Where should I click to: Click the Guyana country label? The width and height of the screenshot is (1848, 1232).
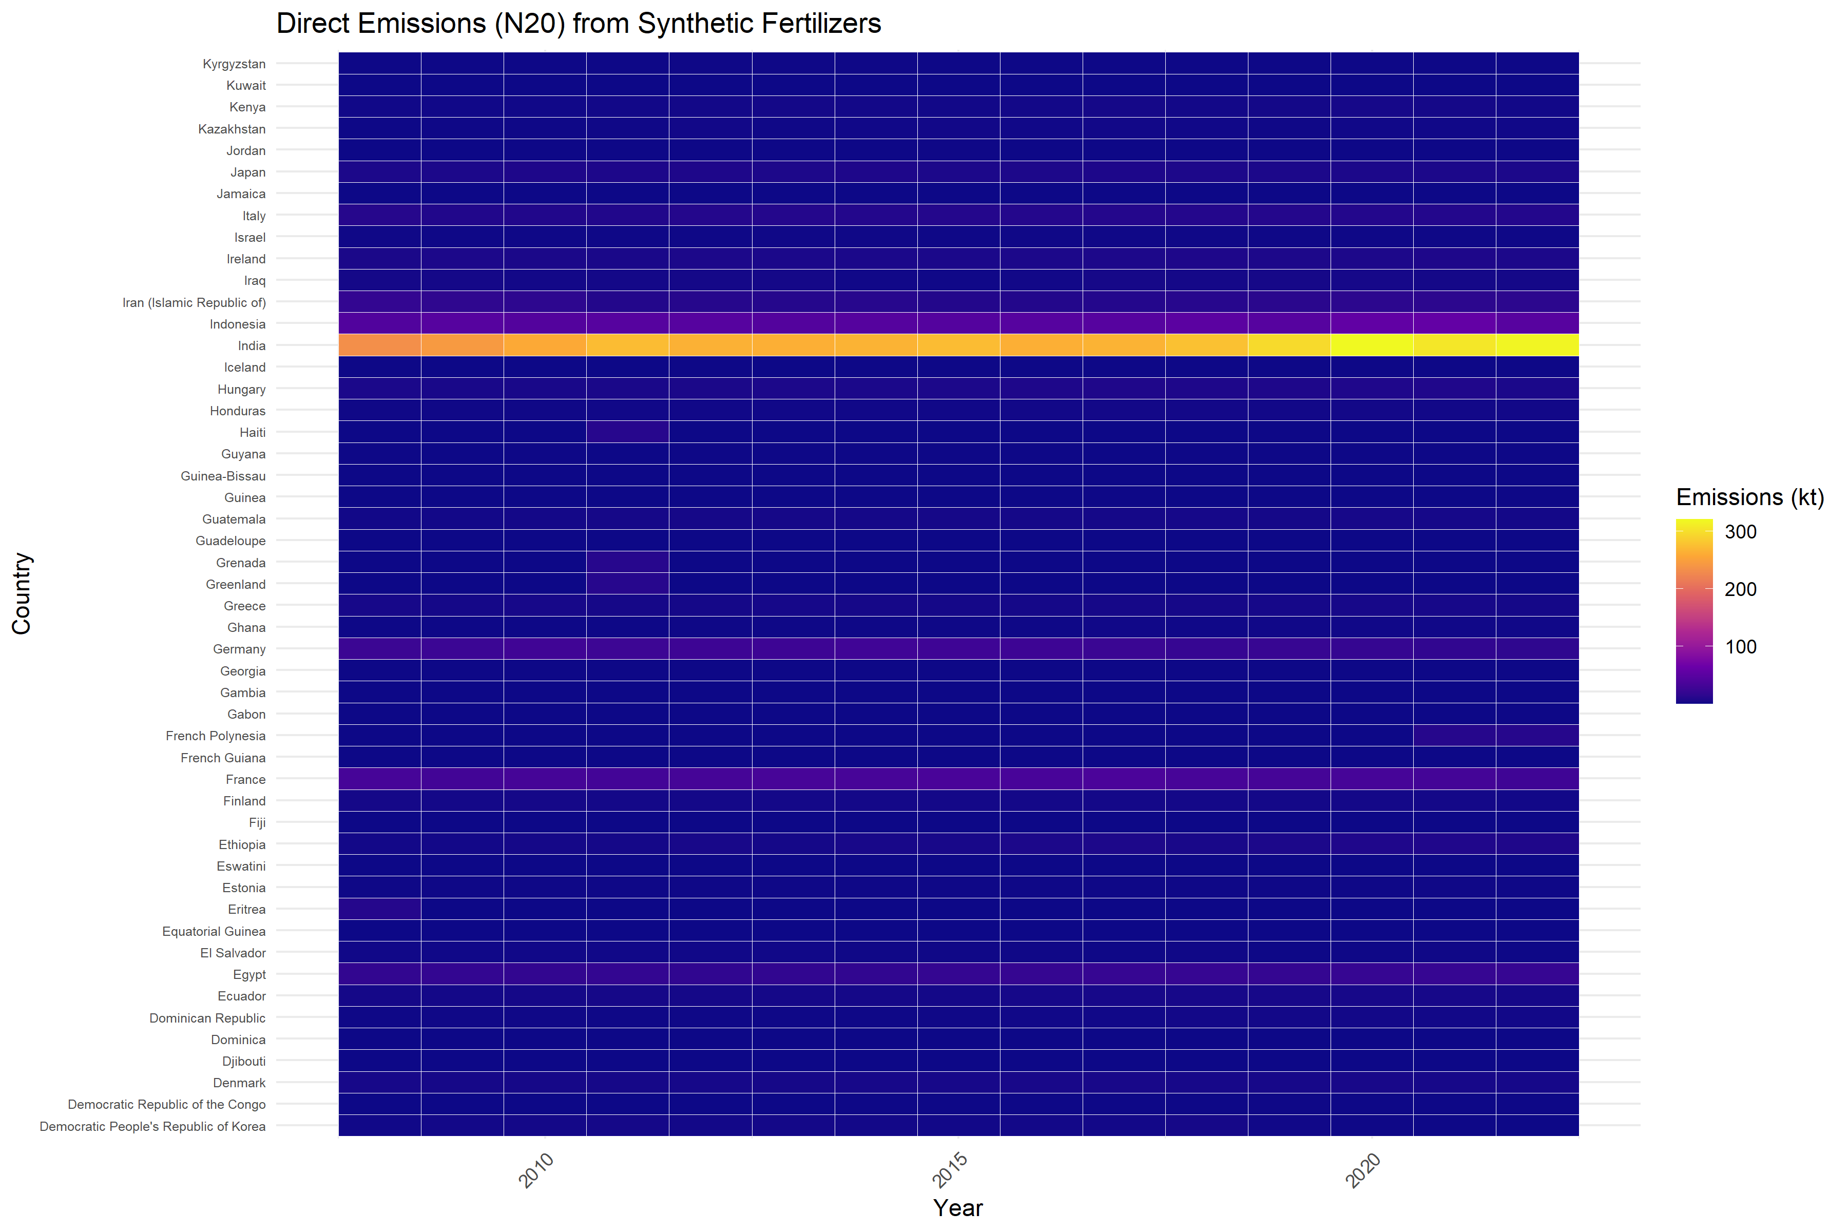coord(243,454)
